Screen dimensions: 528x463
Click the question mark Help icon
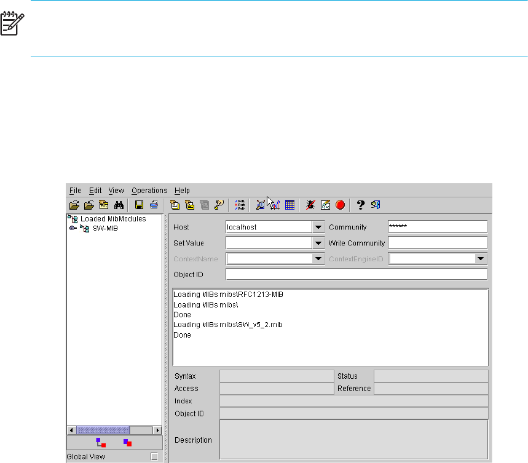[x=361, y=205]
